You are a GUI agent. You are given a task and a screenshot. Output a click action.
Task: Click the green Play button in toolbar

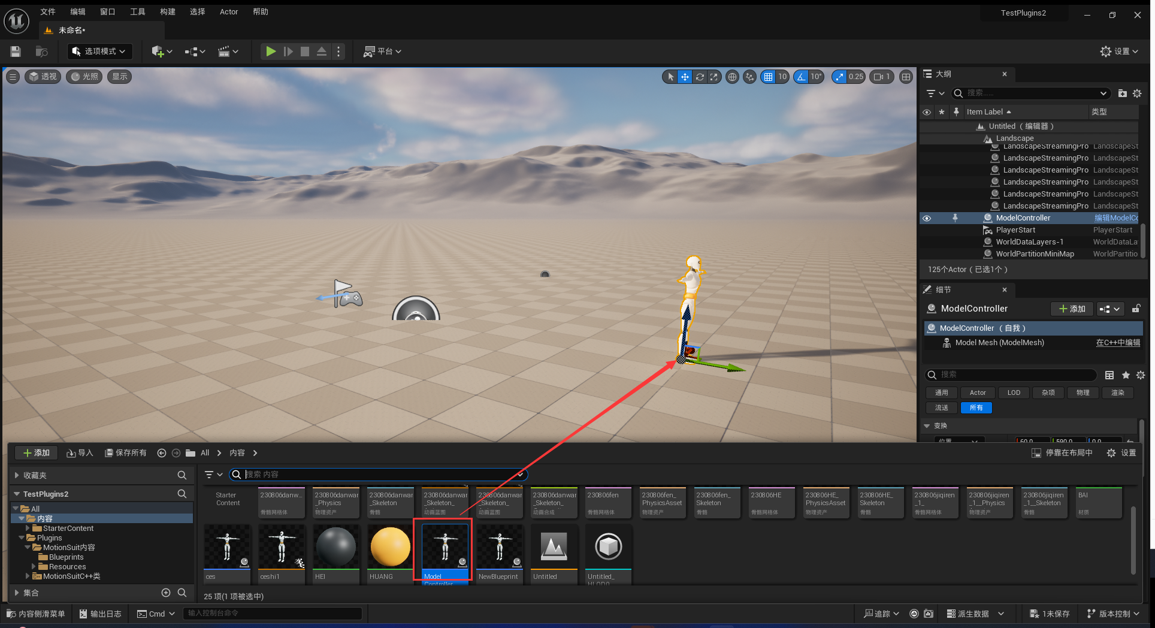[x=271, y=52]
